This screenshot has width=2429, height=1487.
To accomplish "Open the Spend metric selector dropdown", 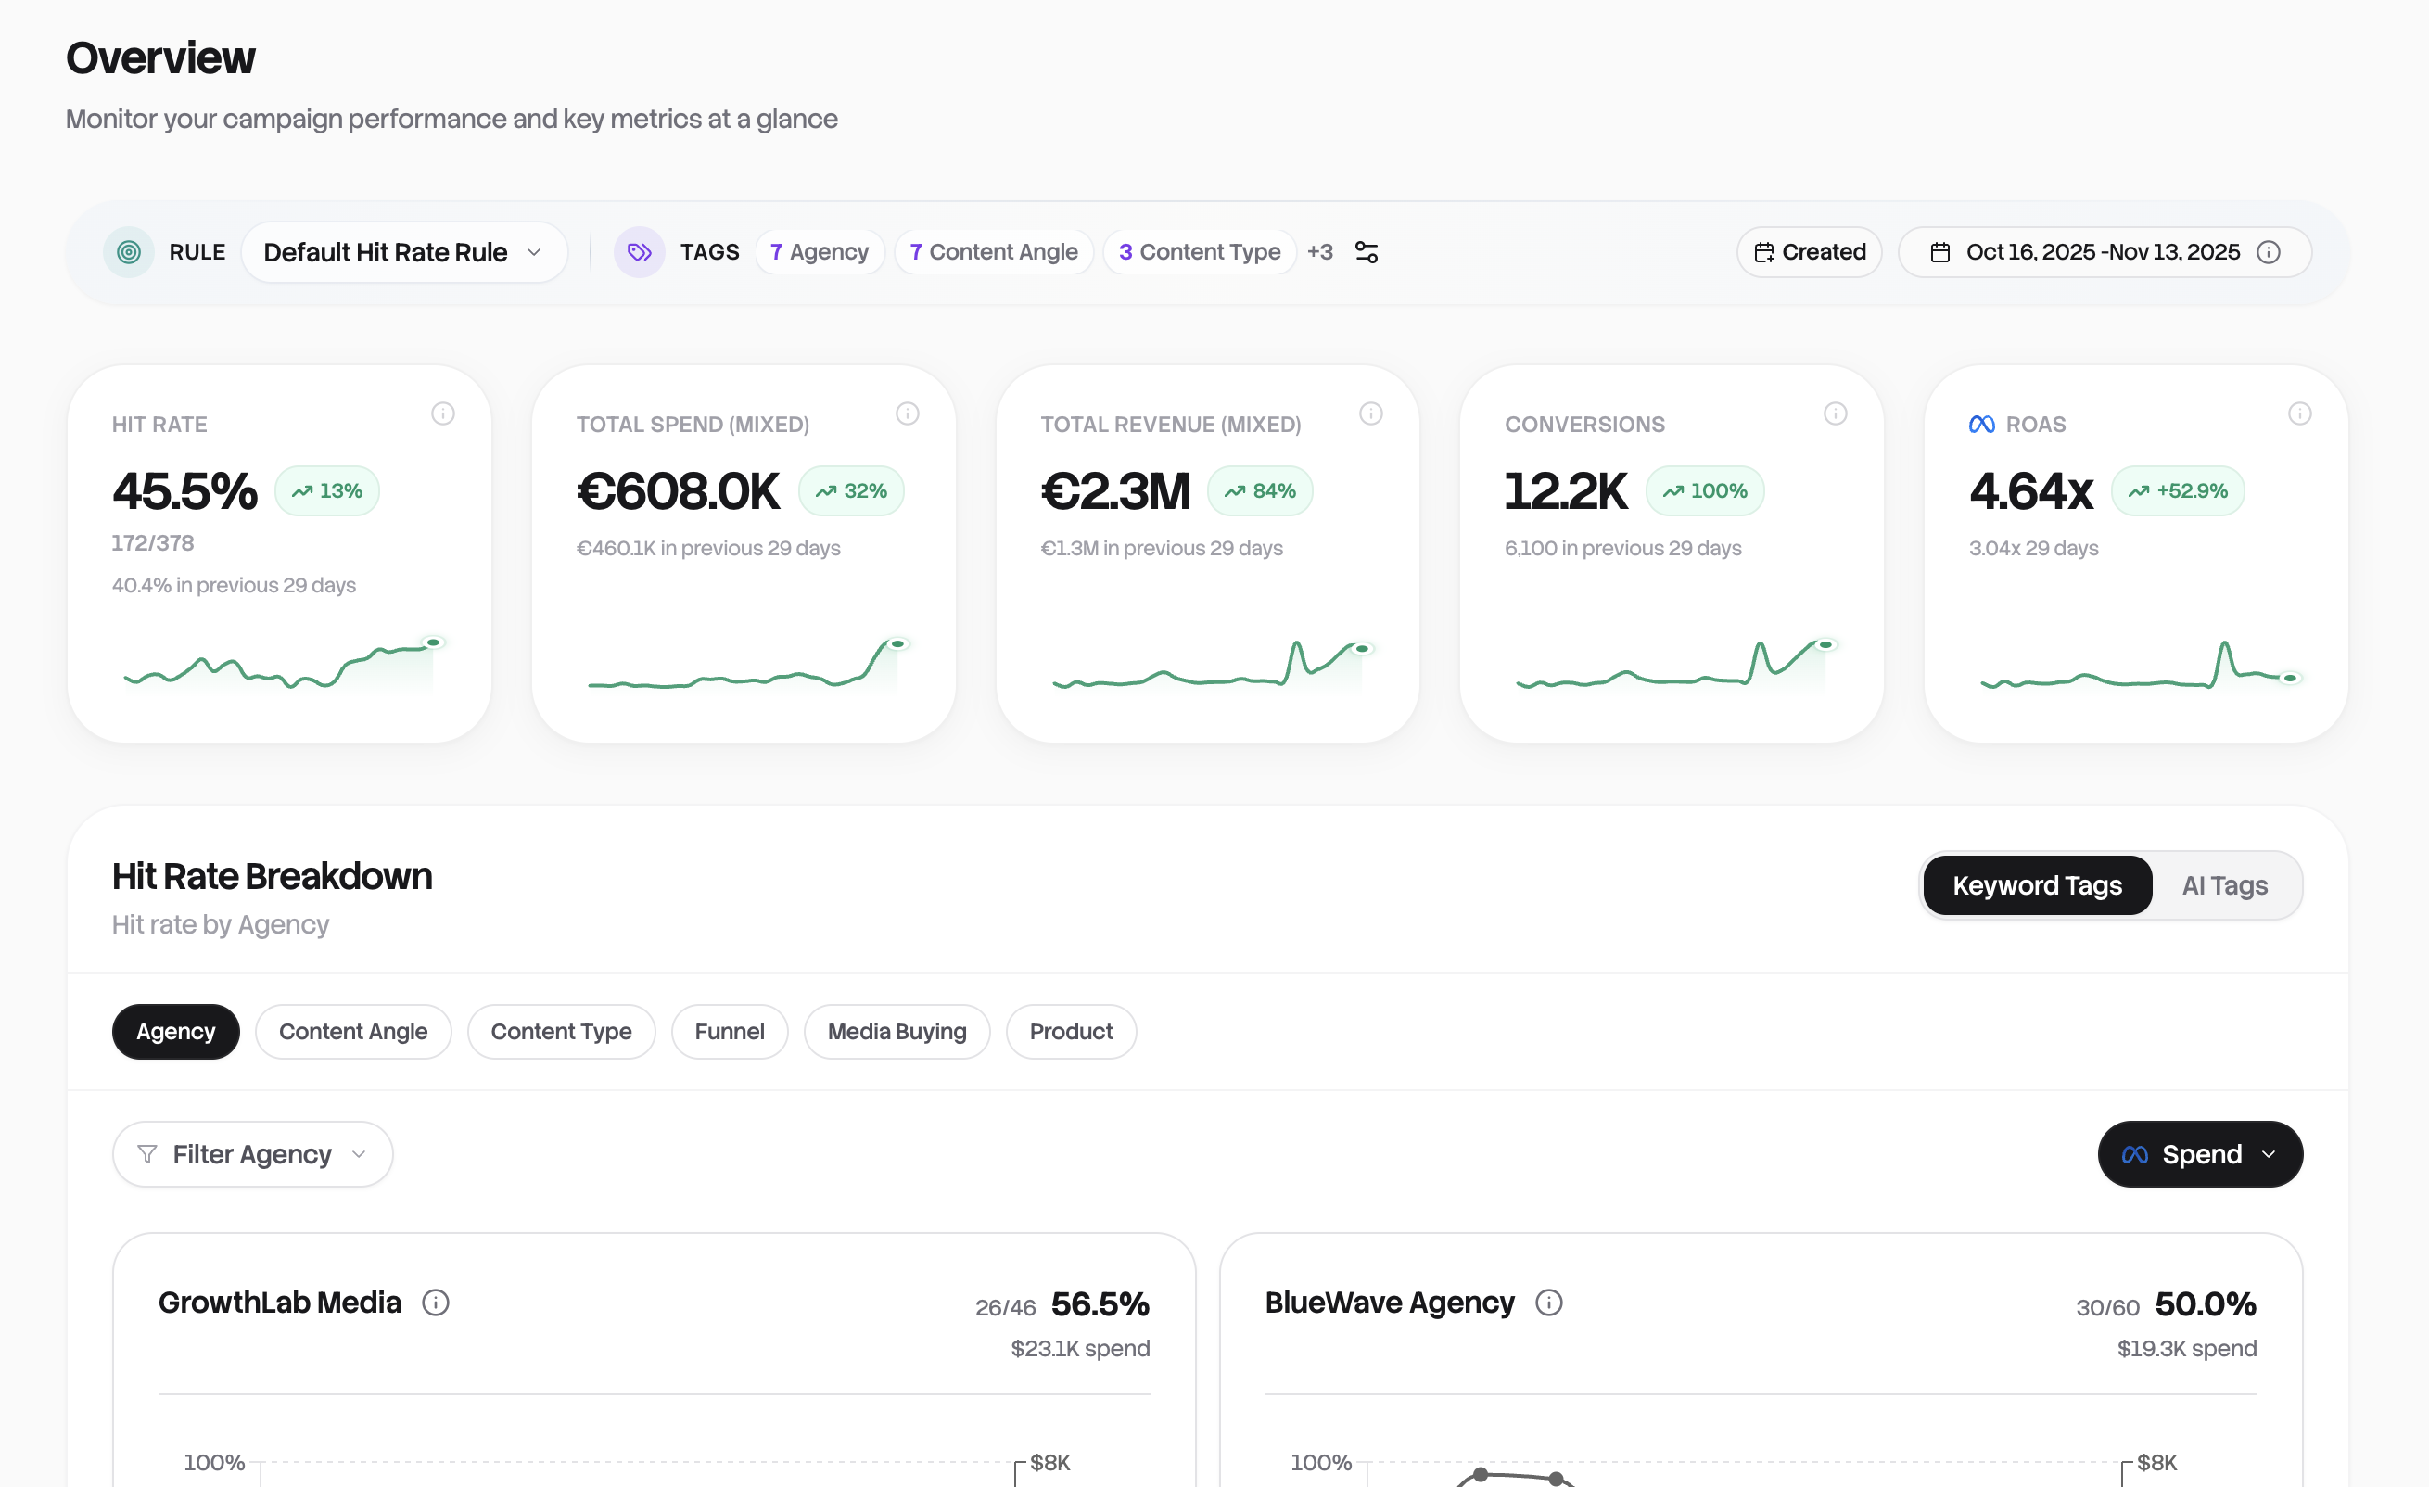I will [x=2200, y=1153].
